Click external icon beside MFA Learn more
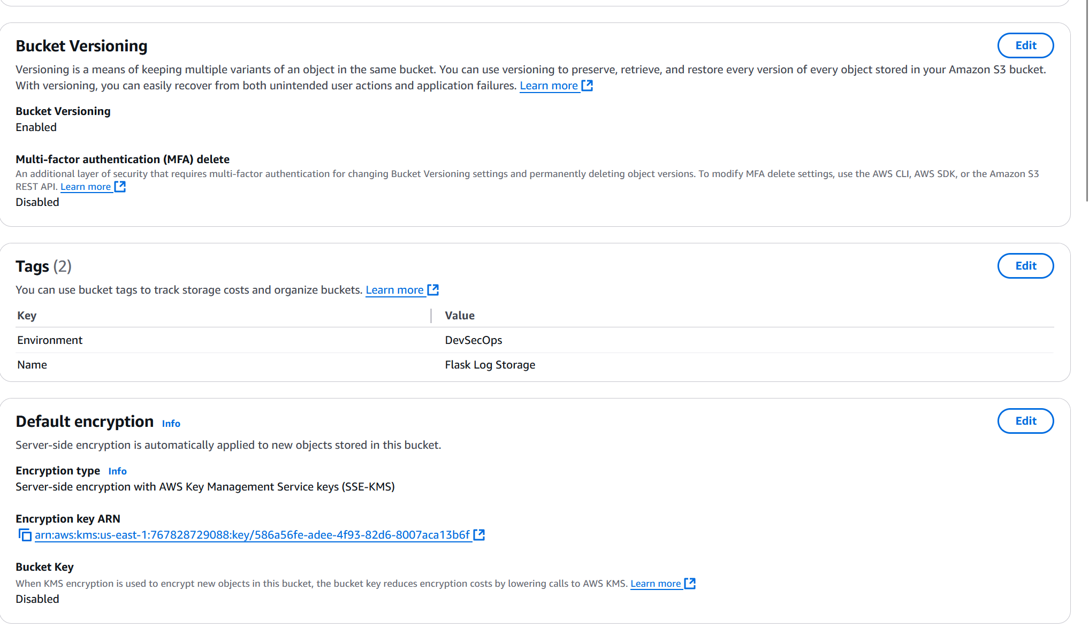 point(120,187)
